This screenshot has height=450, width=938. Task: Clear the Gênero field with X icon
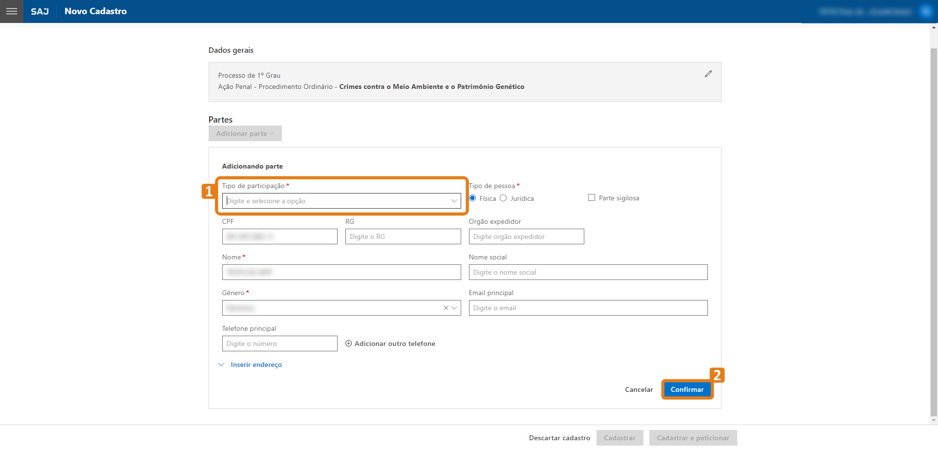[446, 308]
